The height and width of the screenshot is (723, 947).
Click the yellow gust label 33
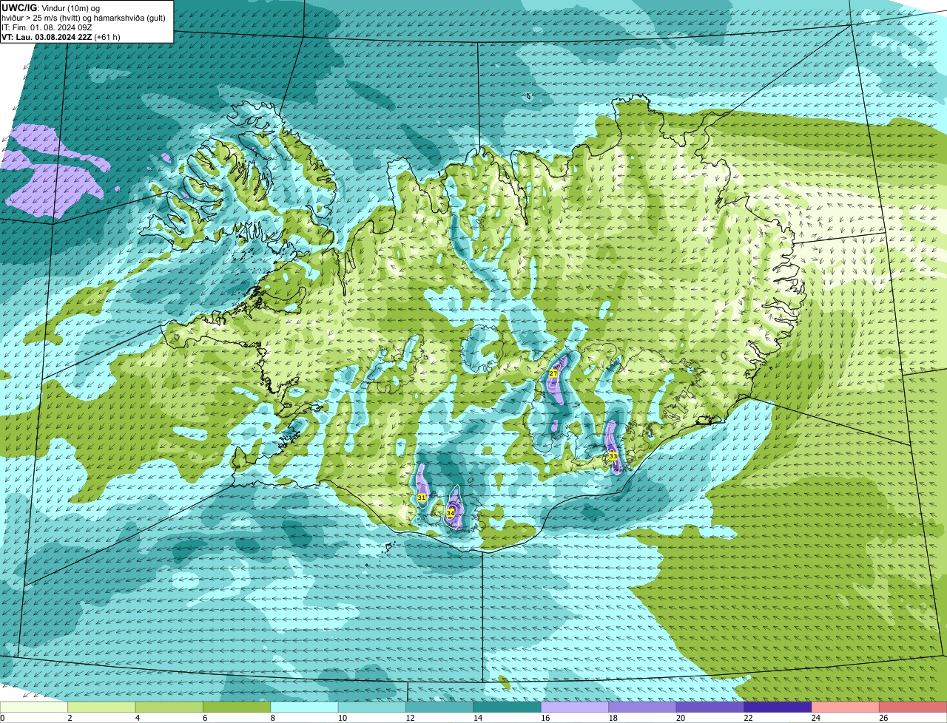[x=613, y=457]
